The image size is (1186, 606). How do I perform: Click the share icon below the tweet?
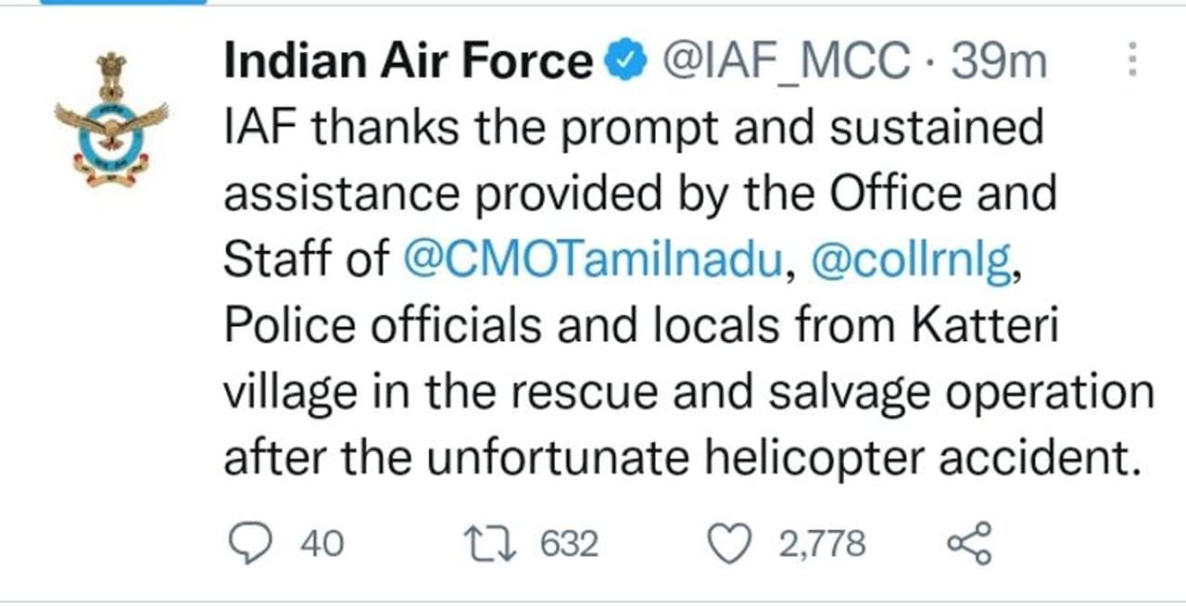(x=969, y=543)
